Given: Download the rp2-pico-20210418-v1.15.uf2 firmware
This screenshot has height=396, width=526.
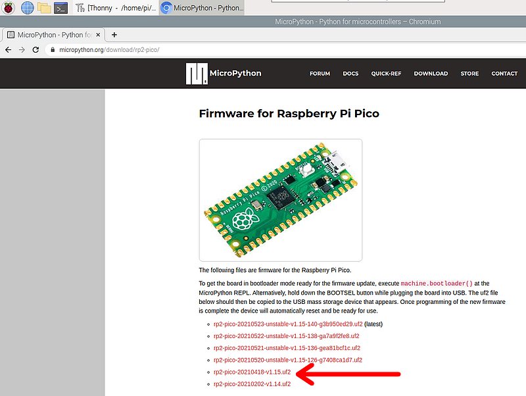Looking at the screenshot, I should tap(252, 372).
